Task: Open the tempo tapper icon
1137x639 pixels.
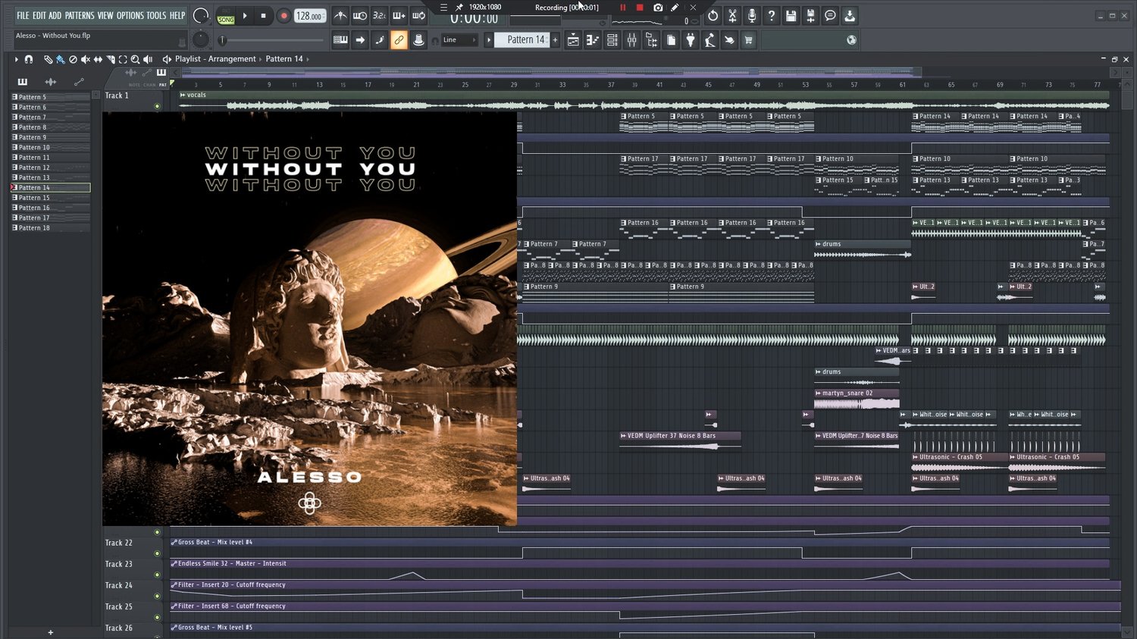Action: (x=709, y=40)
